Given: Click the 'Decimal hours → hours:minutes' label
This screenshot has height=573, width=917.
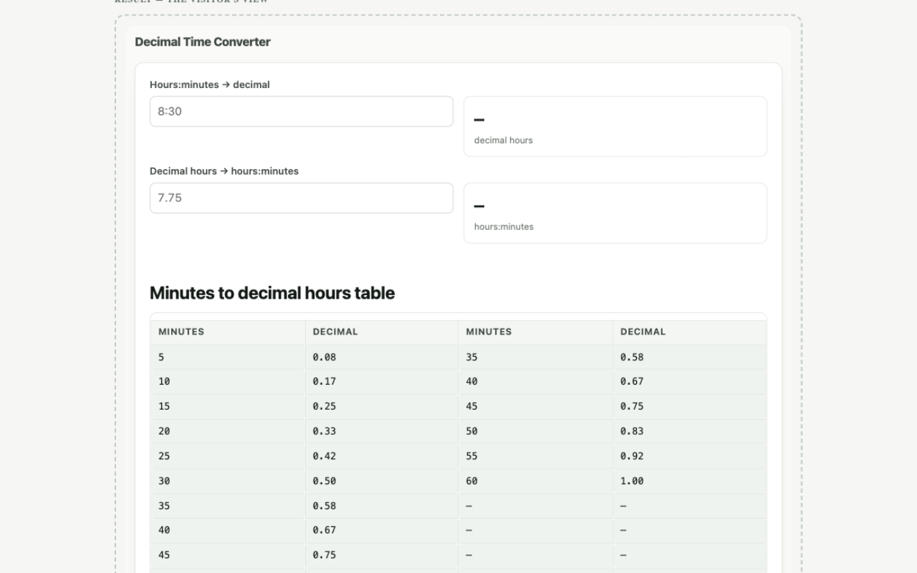Looking at the screenshot, I should 224,171.
